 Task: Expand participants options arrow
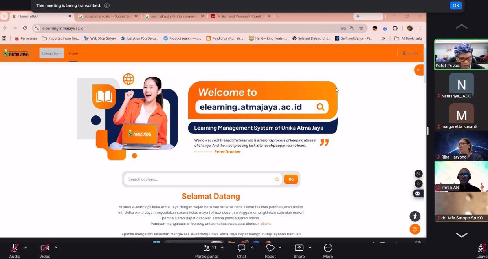(222, 248)
